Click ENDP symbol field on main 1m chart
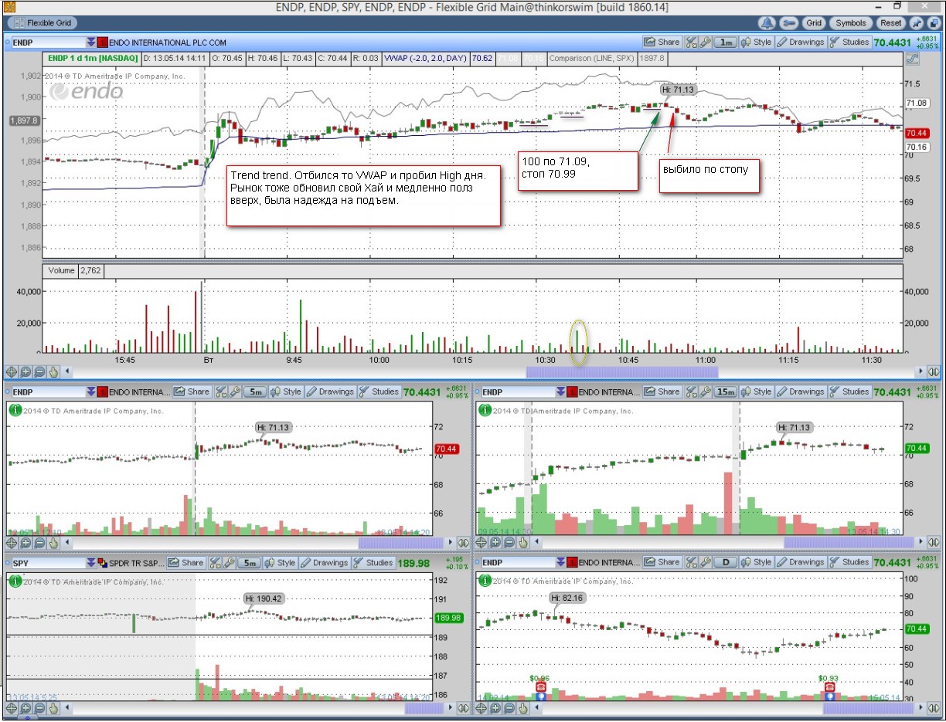 click(47, 42)
